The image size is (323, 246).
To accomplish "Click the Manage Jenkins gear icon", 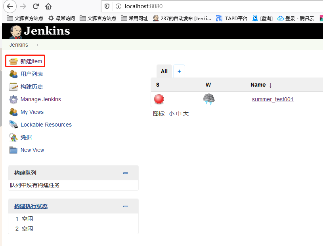I will point(13,100).
